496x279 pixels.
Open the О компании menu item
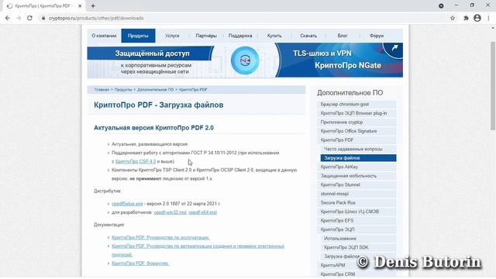[x=104, y=36]
